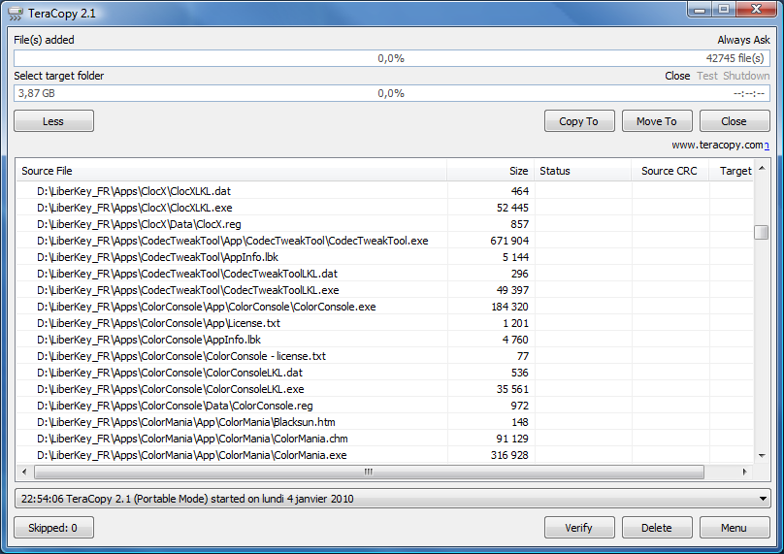This screenshot has height=554, width=784.
Task: Click the size value 316 928
Action: (509, 455)
